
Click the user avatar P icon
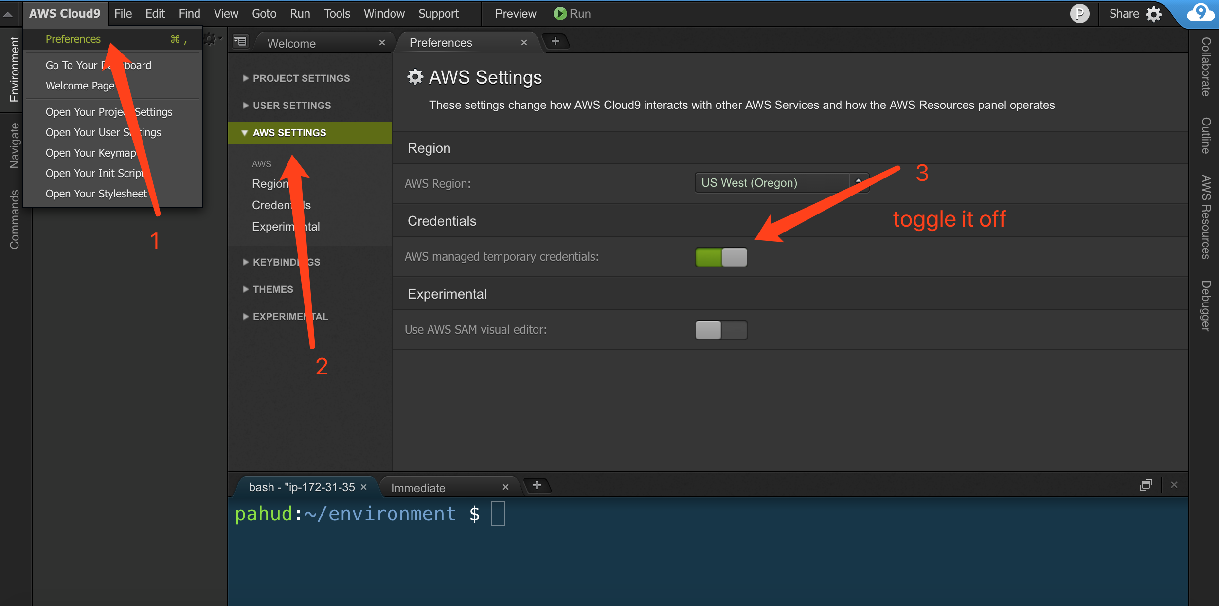coord(1079,14)
